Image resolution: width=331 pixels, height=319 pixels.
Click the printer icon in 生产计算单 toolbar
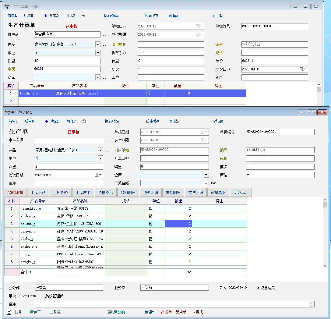click(83, 16)
